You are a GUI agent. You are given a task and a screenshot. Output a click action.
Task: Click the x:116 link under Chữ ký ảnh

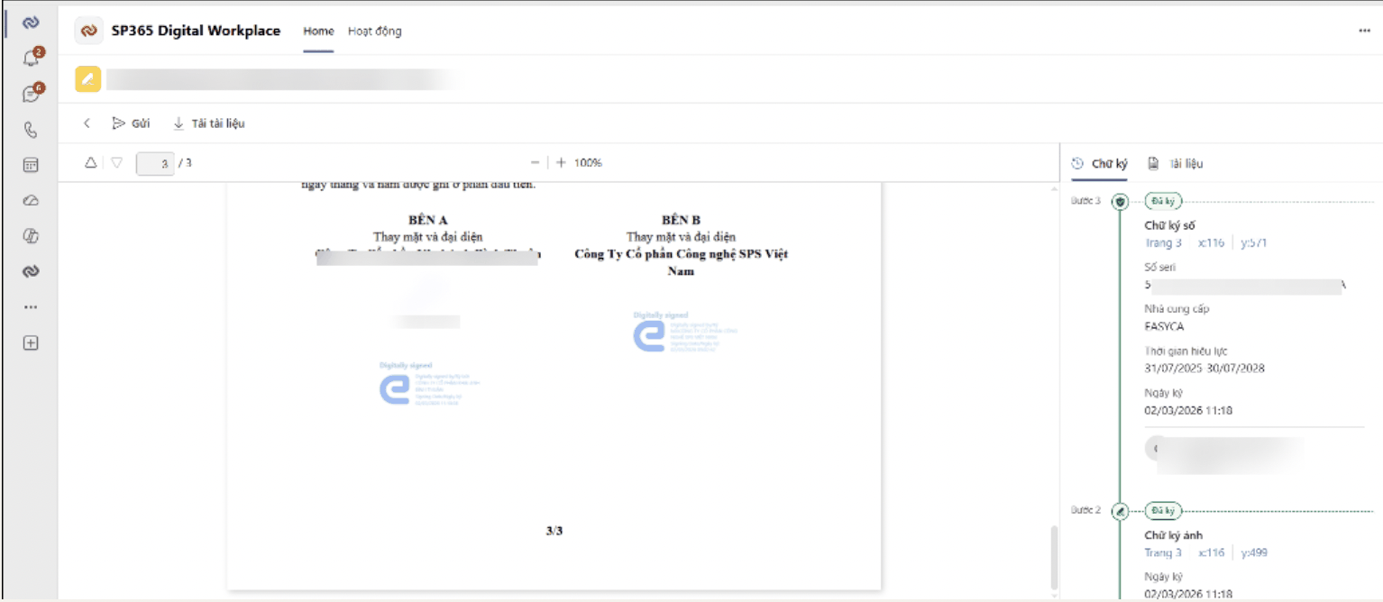tap(1212, 552)
